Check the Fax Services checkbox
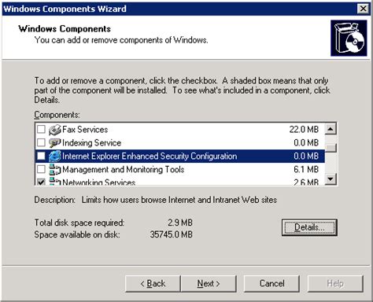This screenshot has height=302, width=373. pos(41,129)
